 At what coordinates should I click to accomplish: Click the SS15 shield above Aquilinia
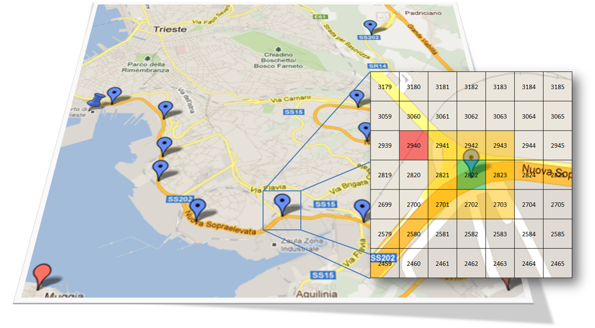323,275
